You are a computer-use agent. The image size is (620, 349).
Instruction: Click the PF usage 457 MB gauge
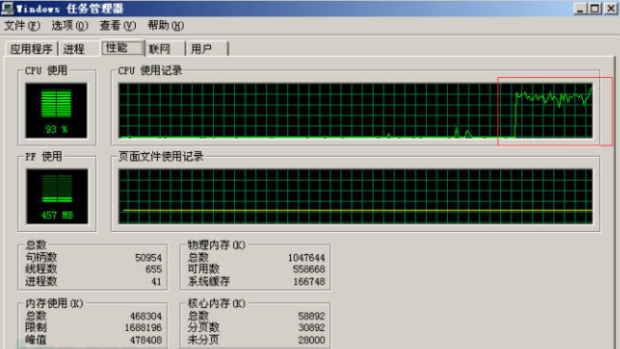click(57, 197)
